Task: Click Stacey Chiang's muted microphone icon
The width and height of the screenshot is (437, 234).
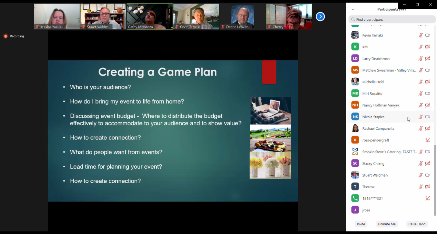Action: click(x=421, y=163)
